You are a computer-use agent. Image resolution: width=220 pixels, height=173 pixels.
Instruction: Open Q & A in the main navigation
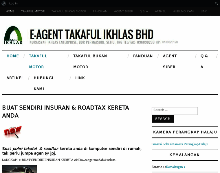(x=204, y=61)
